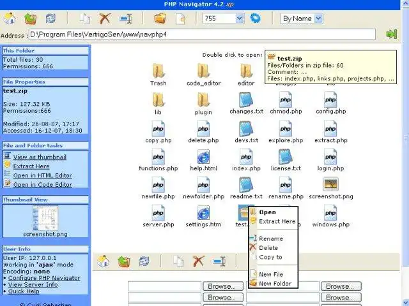Select config.php file icon

[330, 99]
